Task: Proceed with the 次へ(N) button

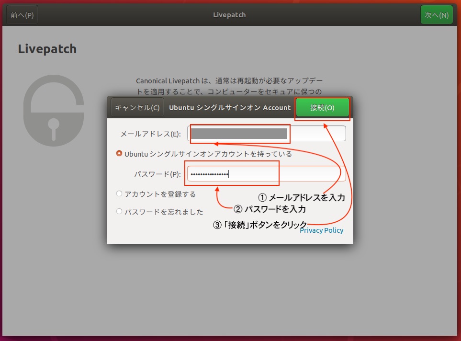Action: (437, 15)
